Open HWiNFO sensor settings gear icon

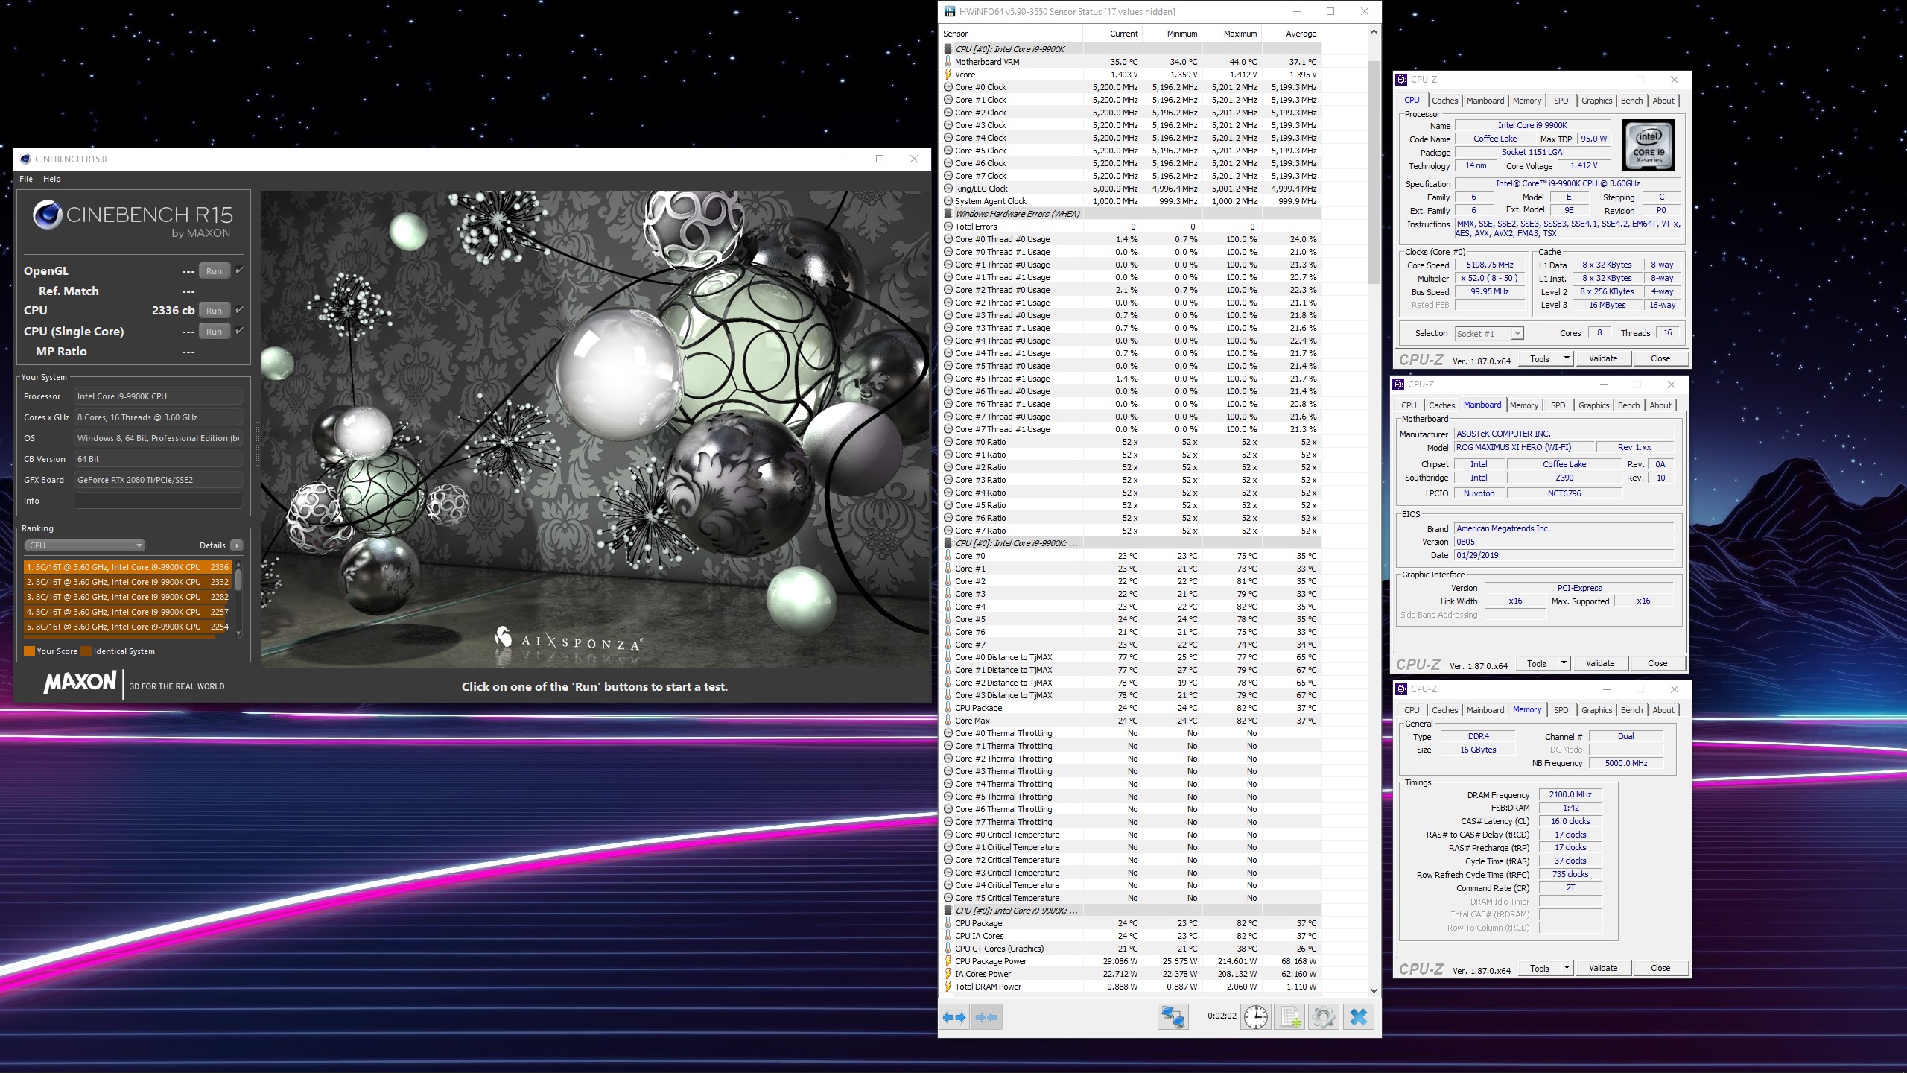1324,1017
